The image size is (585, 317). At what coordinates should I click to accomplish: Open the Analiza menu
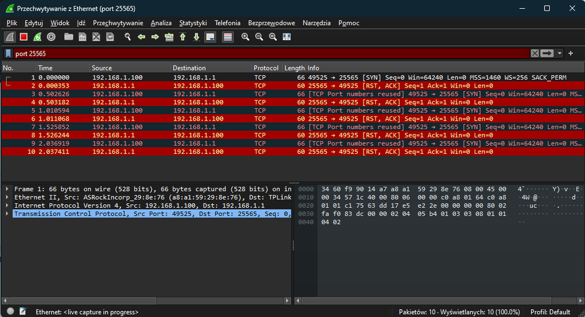pos(161,23)
